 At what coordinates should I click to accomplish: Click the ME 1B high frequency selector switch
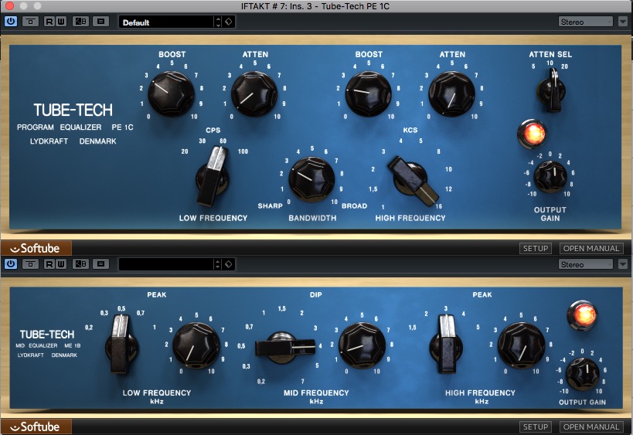coord(446,345)
